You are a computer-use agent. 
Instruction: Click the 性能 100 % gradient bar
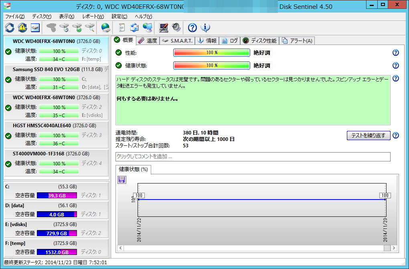pos(212,53)
